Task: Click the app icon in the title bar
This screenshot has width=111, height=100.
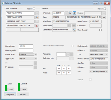Action: (x=3, y=3)
